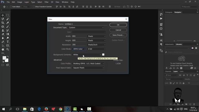Open the Character panel icon
The height and width of the screenshot is (112, 199).
[161, 40]
